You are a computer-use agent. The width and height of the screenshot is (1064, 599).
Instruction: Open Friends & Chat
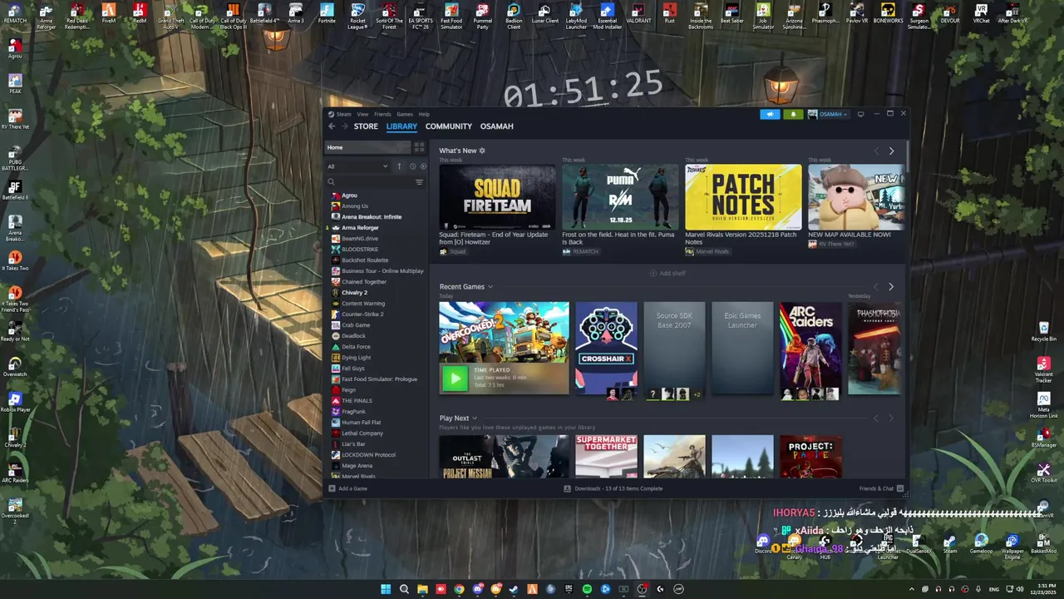(879, 488)
